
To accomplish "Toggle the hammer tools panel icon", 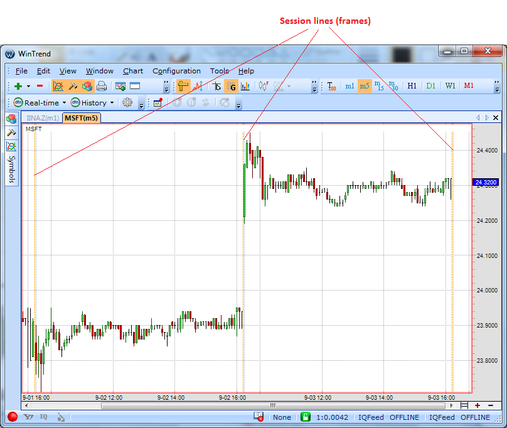I will (73, 86).
